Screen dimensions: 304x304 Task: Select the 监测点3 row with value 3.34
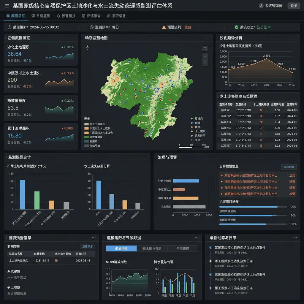258,122
